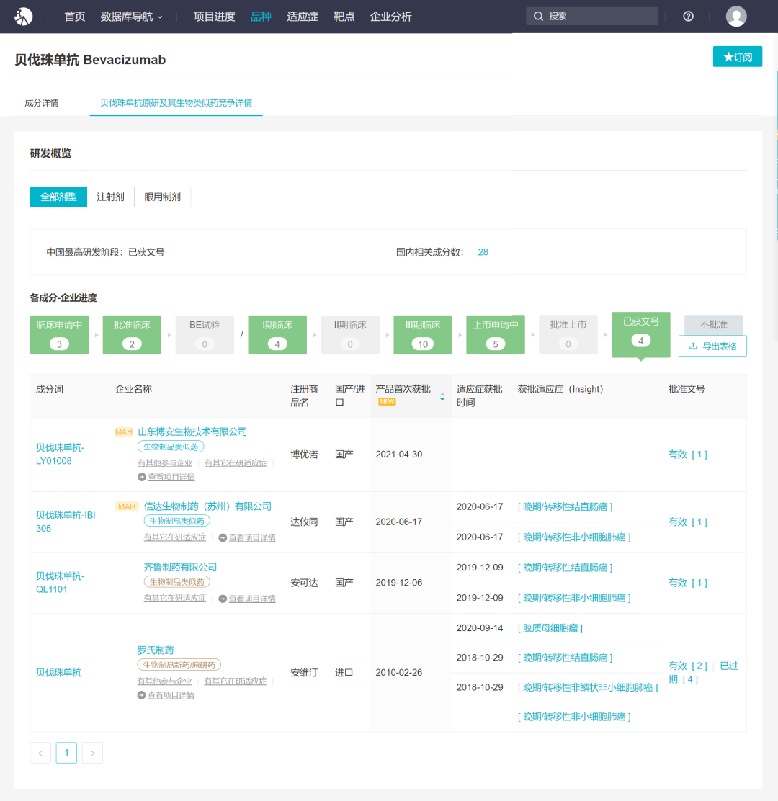Filter by 批准上市 stage
The image size is (778, 801).
point(568,335)
